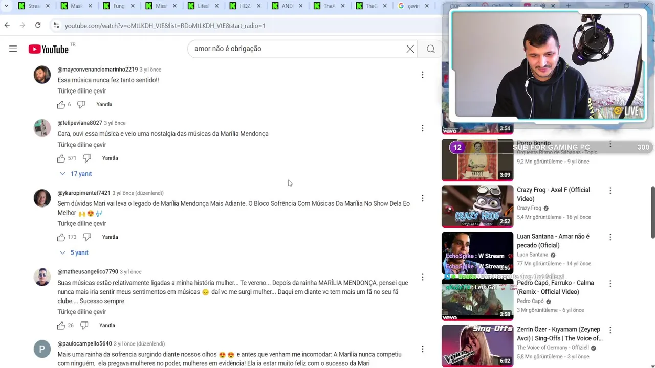655x368 pixels.
Task: Like the comment by @ykaropimentel7421
Action: pos(61,237)
